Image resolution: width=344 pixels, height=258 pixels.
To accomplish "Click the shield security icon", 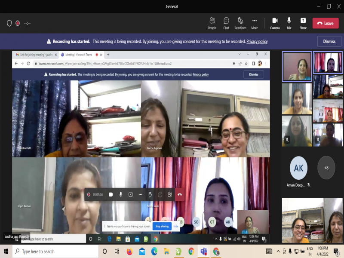I will pos(9,23).
